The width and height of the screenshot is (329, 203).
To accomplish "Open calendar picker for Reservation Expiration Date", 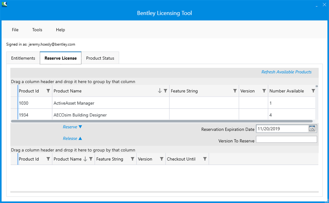I will (312, 129).
